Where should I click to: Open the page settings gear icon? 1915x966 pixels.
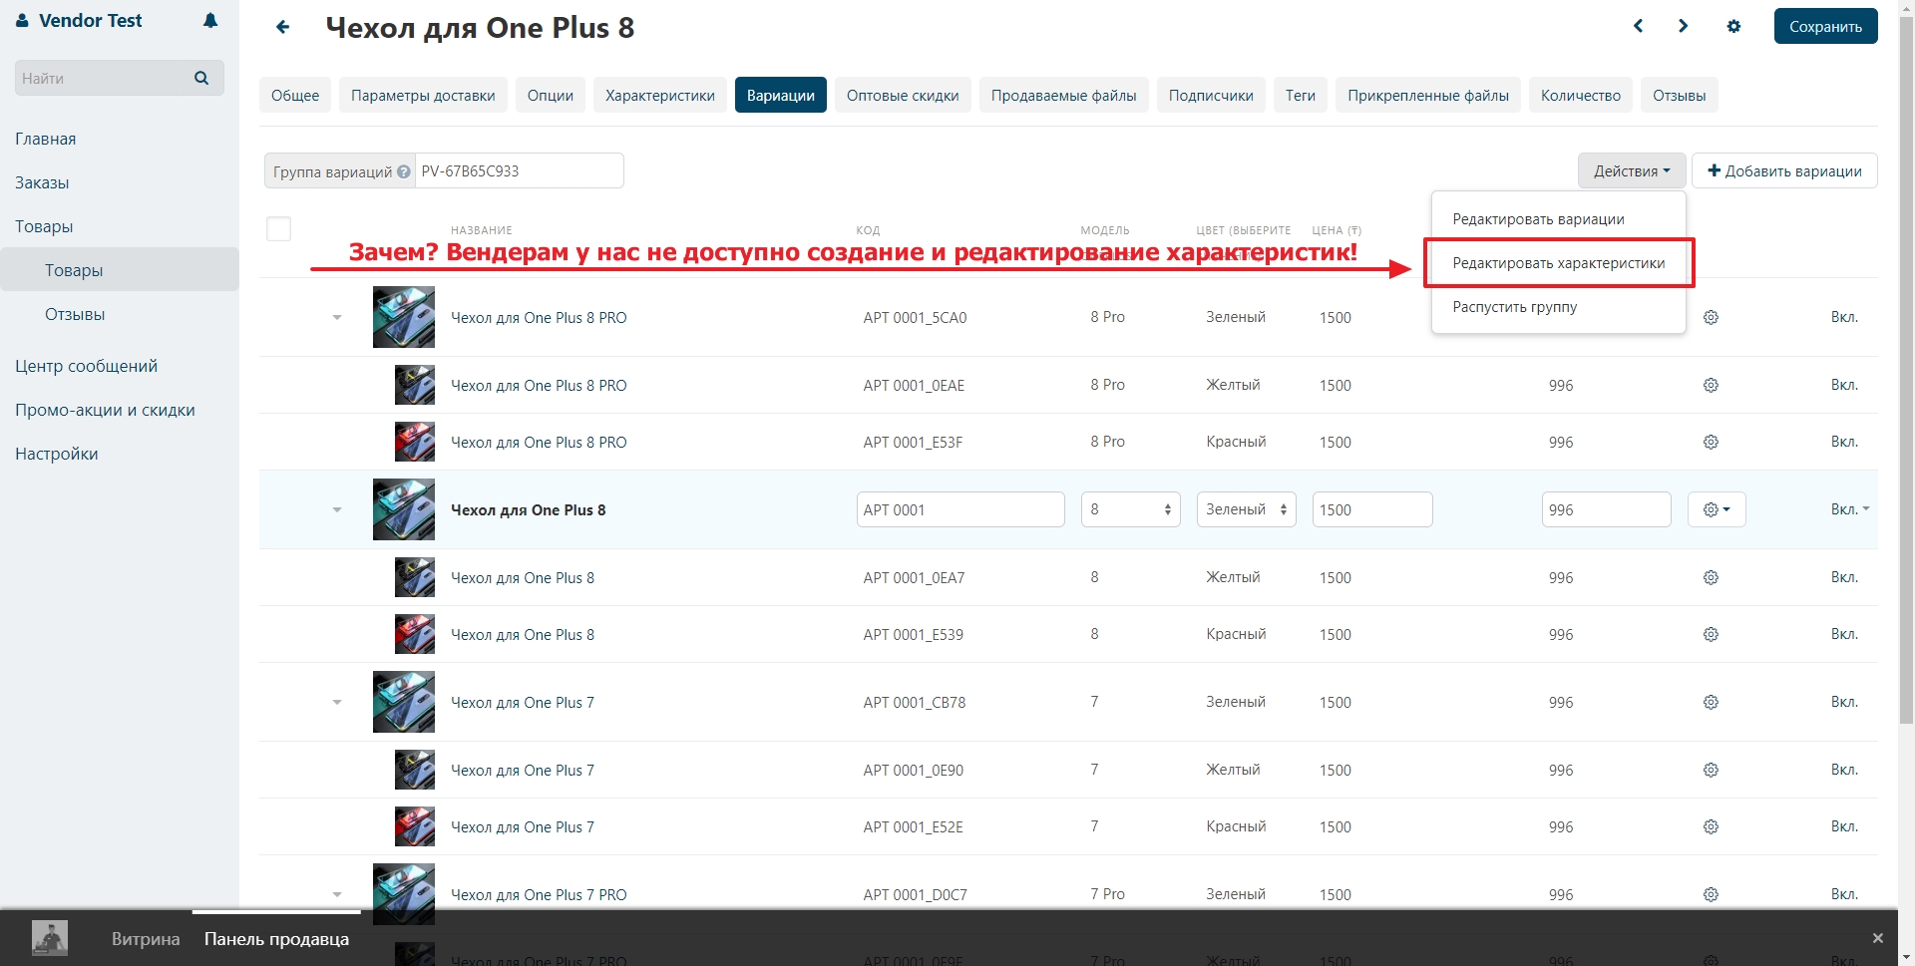(1733, 27)
